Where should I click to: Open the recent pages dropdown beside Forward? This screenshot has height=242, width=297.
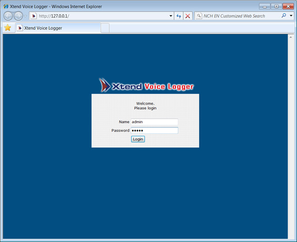[x=25, y=16]
